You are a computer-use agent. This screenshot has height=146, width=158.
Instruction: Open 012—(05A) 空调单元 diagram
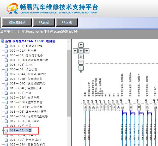tap(25, 98)
